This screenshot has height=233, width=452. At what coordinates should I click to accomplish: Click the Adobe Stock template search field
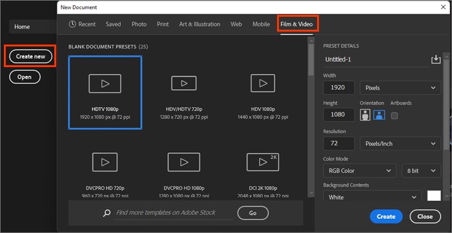click(173, 213)
